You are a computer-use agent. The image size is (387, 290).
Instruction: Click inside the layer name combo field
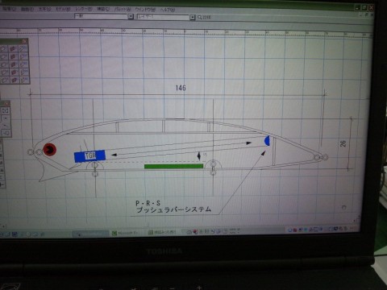pyautogui.click(x=163, y=17)
